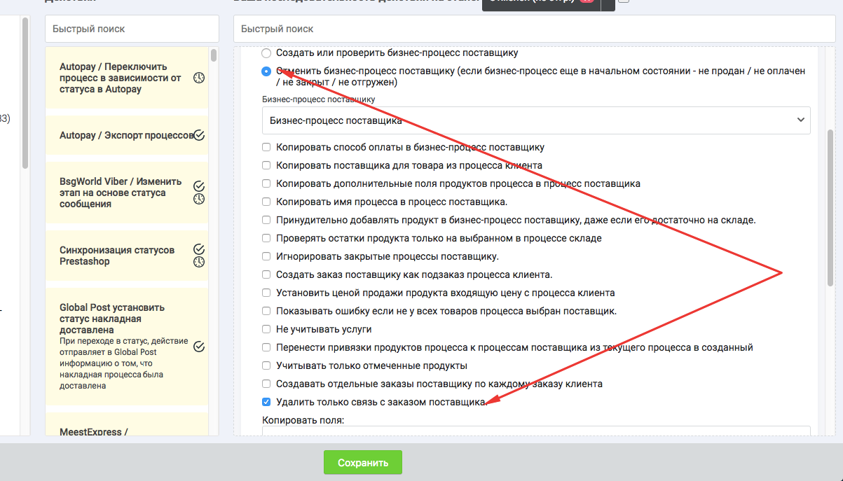Click the actions list scrollbar thumb
843x481 pixels.
pos(213,55)
